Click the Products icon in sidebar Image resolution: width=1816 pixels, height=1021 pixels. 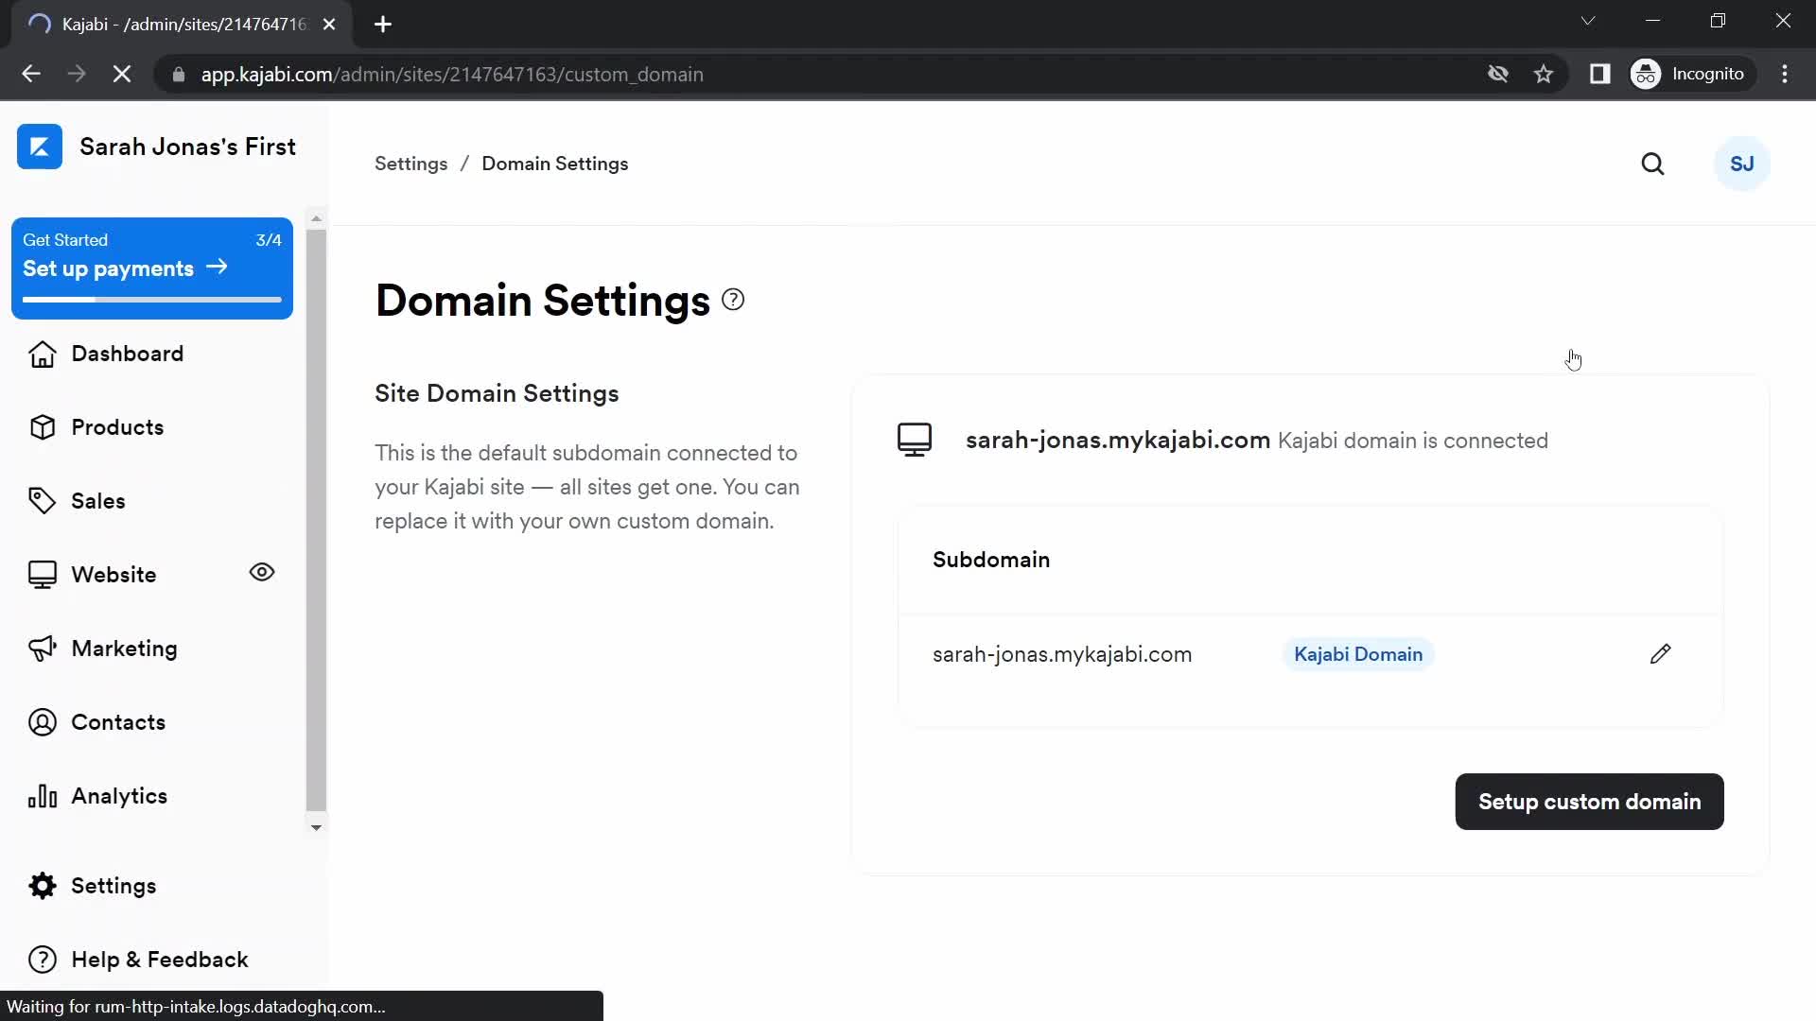pyautogui.click(x=44, y=426)
